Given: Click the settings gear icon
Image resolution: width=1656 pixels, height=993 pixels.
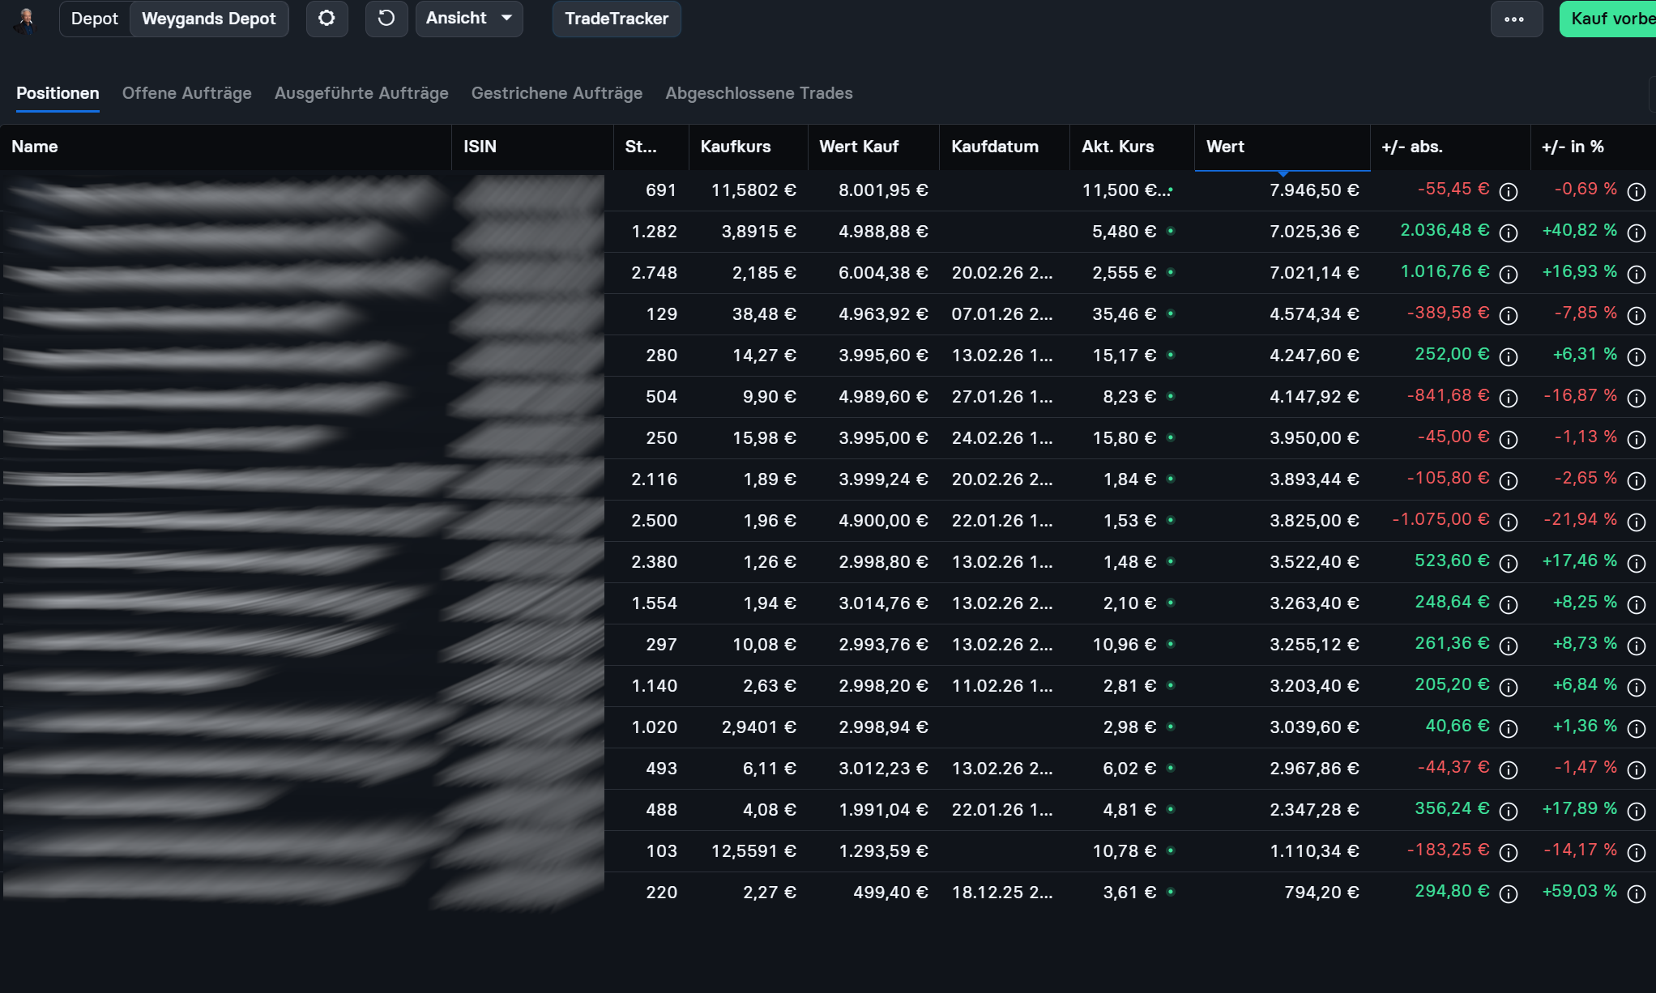Looking at the screenshot, I should tap(327, 19).
